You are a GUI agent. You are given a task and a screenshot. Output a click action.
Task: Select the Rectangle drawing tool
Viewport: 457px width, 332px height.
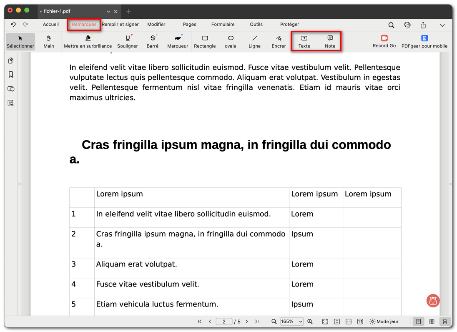click(205, 41)
